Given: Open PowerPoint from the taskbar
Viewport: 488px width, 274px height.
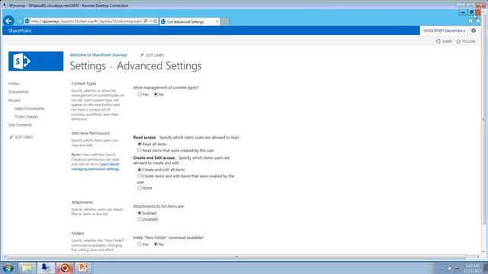Looking at the screenshot, I should coord(83,268).
